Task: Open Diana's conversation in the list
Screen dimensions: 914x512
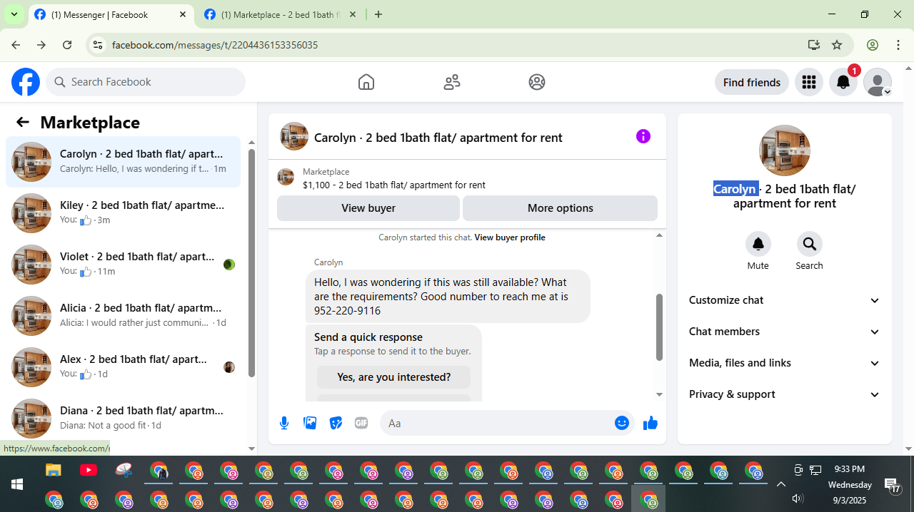Action: 123,419
